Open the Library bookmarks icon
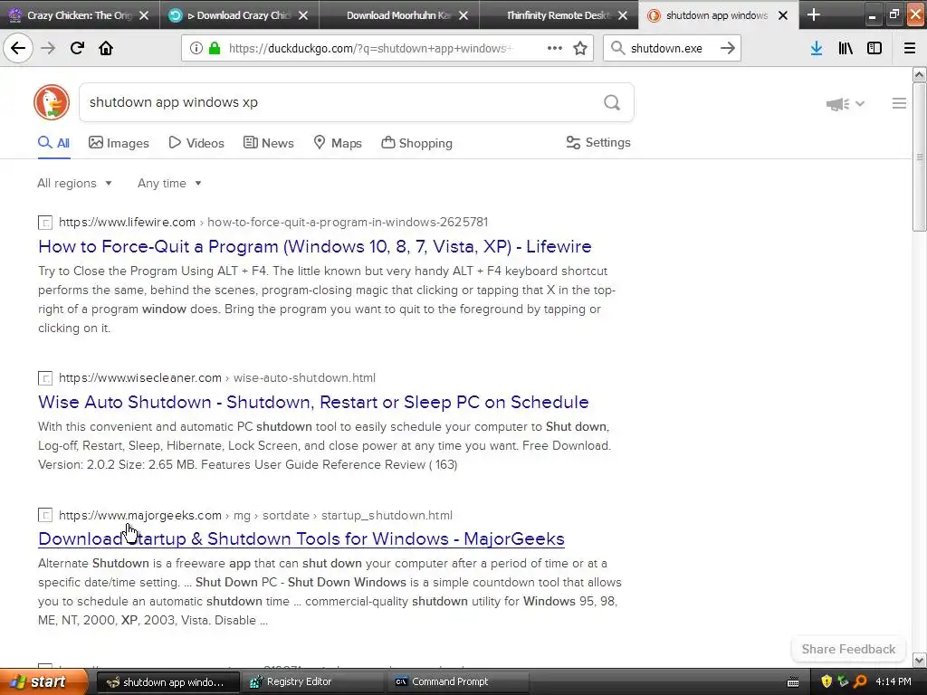The image size is (927, 695). (x=846, y=48)
